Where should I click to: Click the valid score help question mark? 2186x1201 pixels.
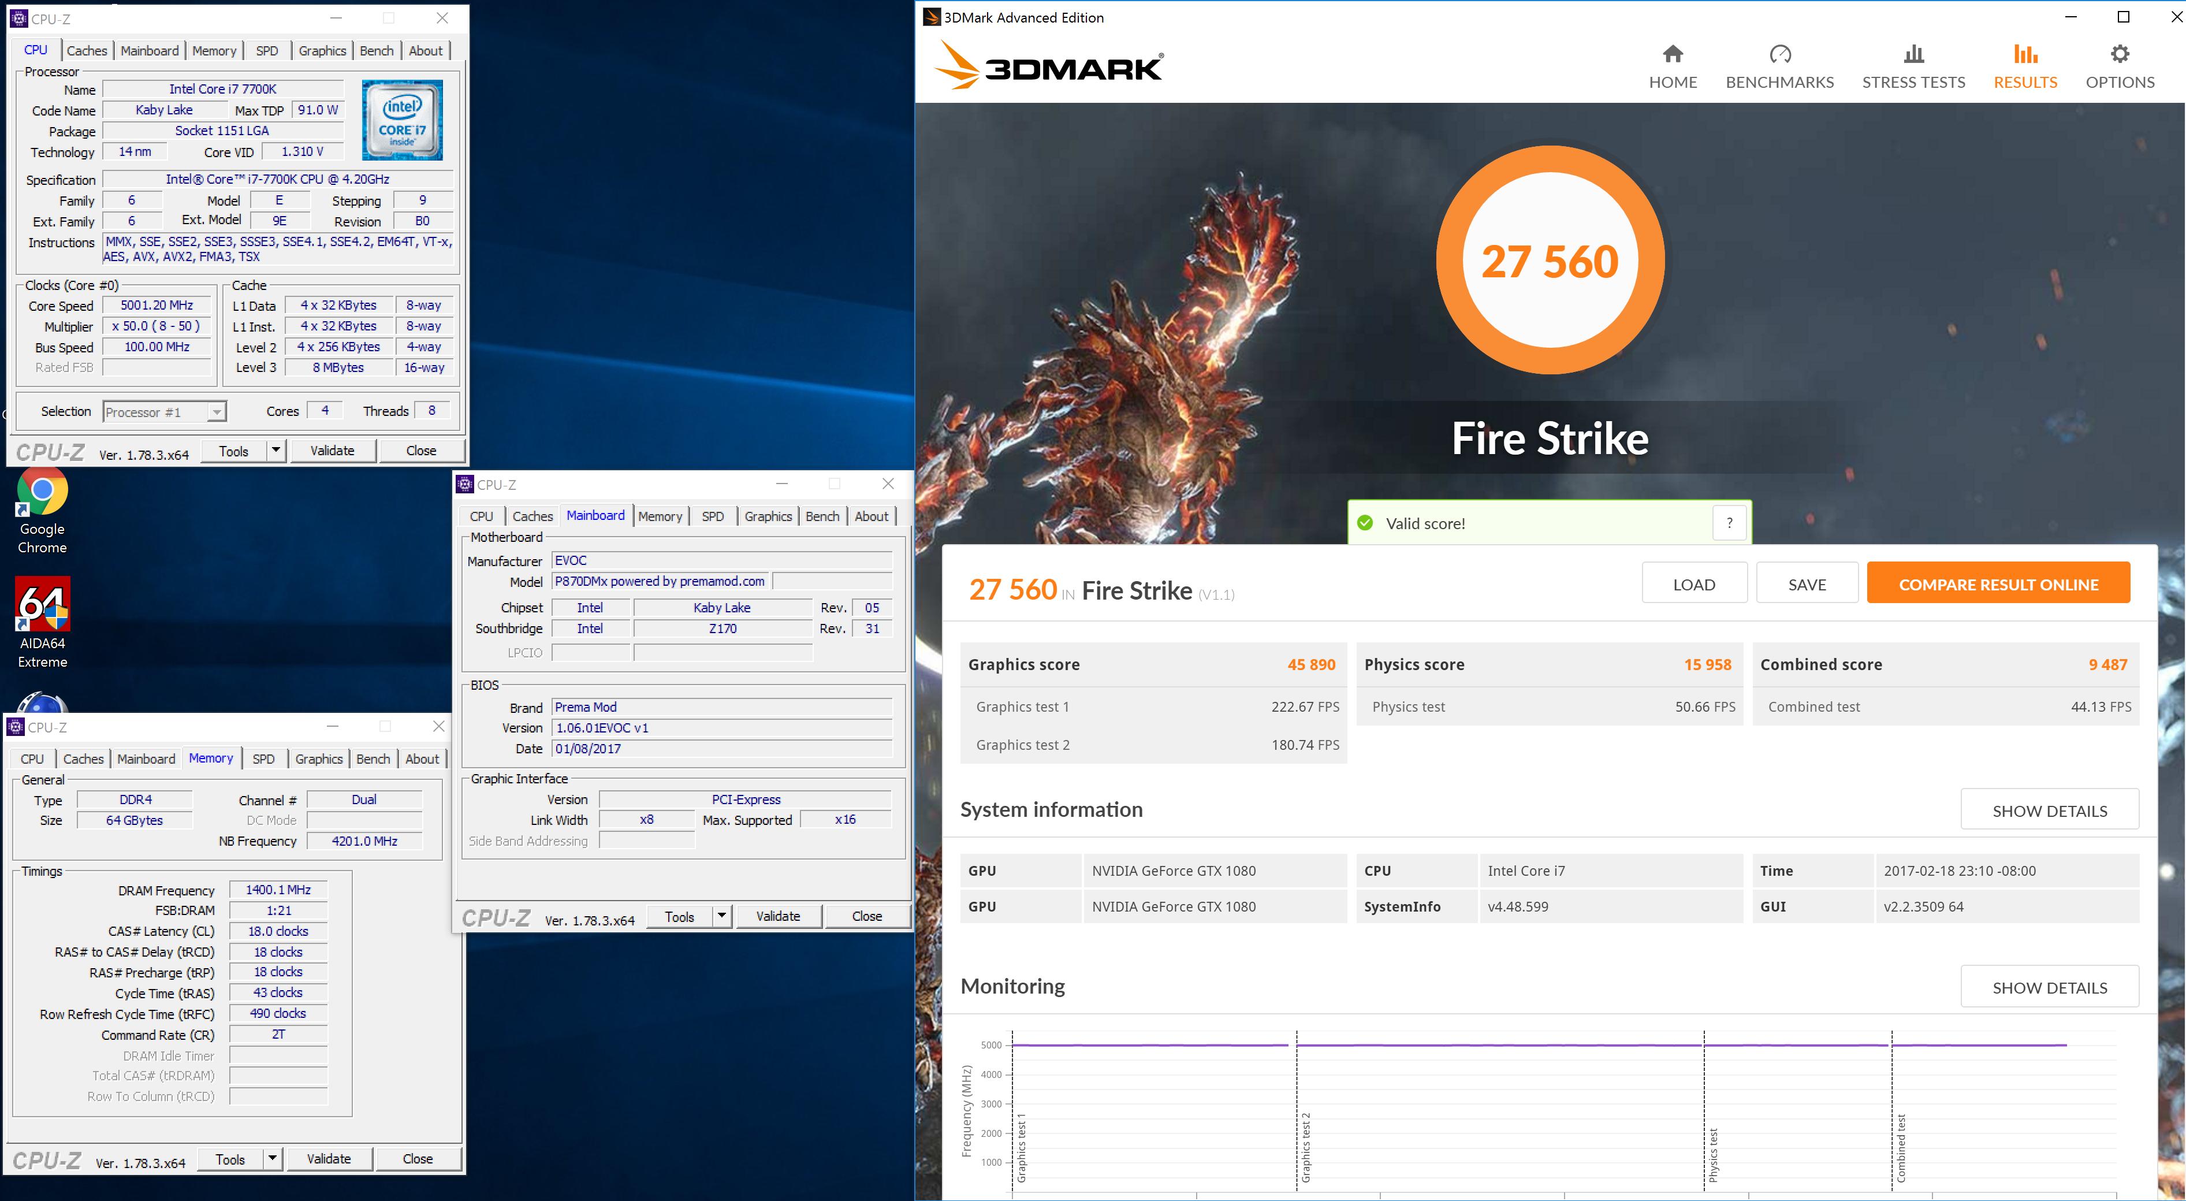[1729, 523]
